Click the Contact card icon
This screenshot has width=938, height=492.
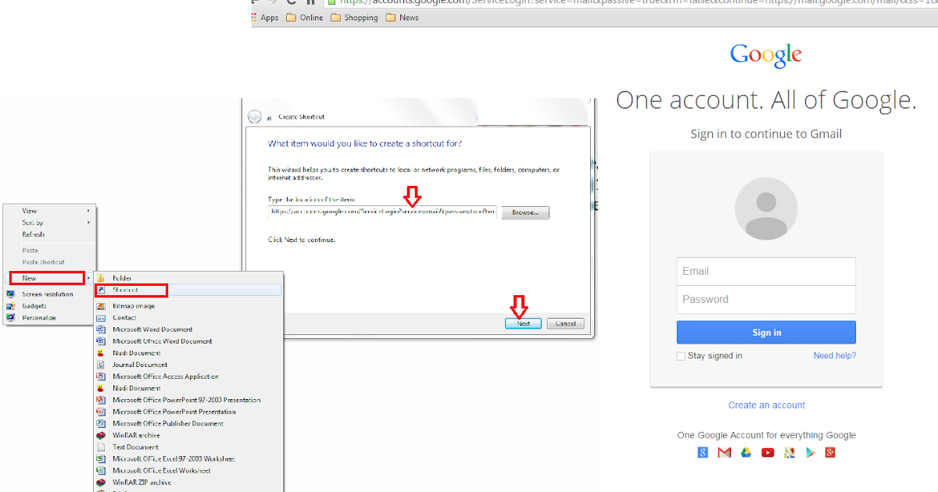pyautogui.click(x=101, y=318)
